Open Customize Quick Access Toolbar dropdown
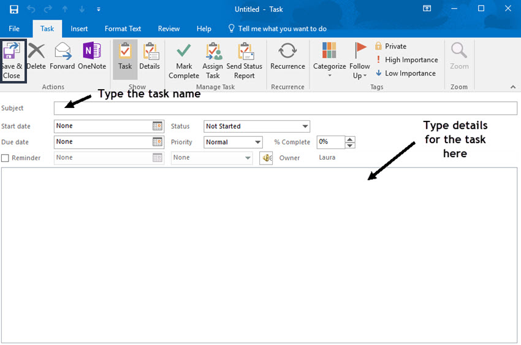521x345 pixels. pos(99,9)
